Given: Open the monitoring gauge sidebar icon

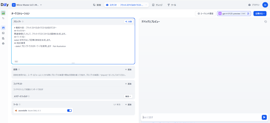Looking at the screenshot, I should pyautogui.click(x=3, y=43).
